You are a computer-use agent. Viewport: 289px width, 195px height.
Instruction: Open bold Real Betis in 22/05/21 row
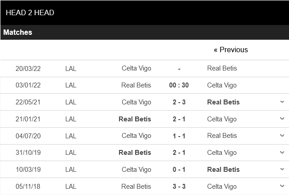click(223, 102)
